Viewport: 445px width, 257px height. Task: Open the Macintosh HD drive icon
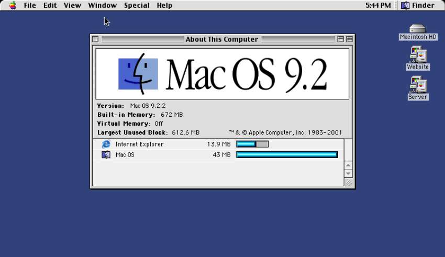click(x=417, y=29)
